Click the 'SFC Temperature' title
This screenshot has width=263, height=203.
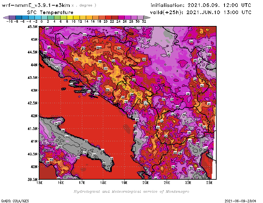(50, 12)
